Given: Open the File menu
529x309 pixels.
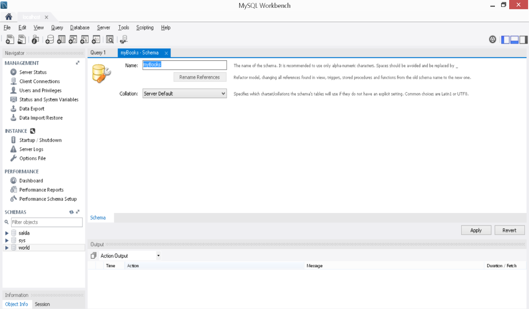Looking at the screenshot, I should point(7,28).
